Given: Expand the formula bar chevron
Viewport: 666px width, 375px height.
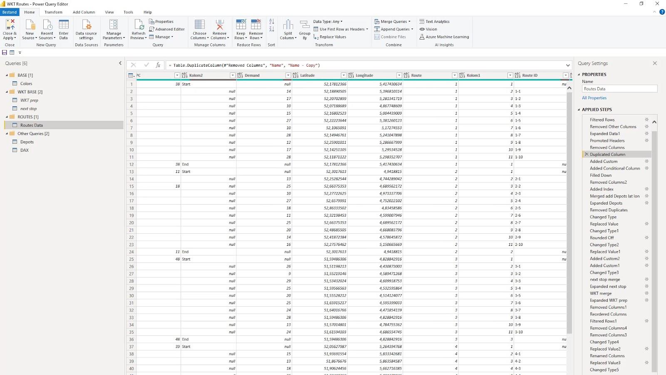Looking at the screenshot, I should (568, 65).
